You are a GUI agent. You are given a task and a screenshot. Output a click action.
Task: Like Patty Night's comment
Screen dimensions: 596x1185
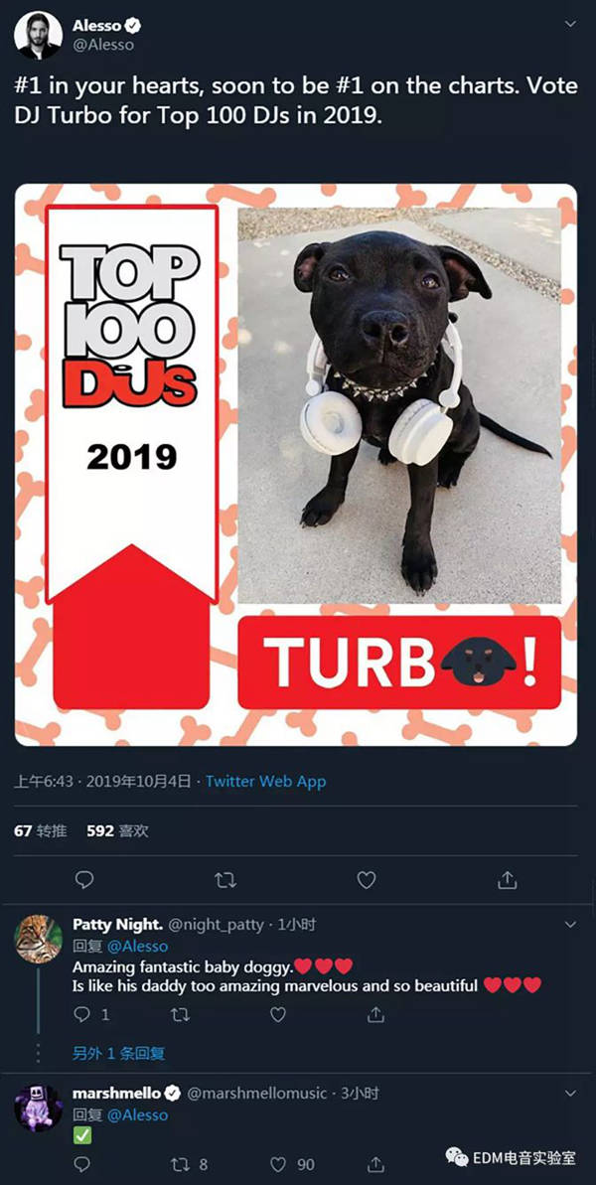[x=278, y=1015]
